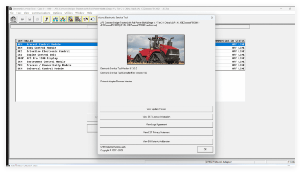The height and width of the screenshot is (172, 301).
Task: Click the COMMUNICATION STATUS column header
Action: pos(230,41)
